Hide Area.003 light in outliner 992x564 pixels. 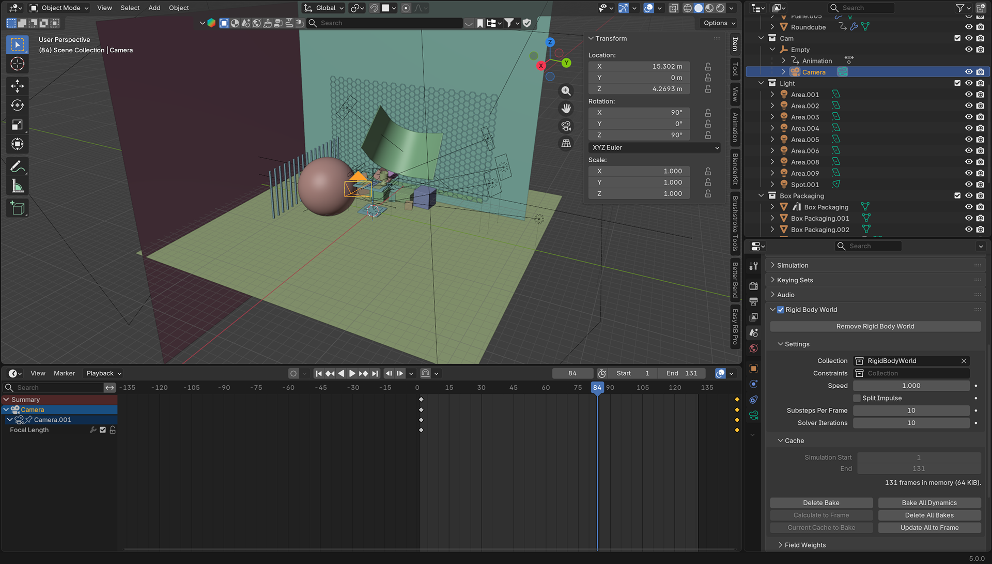(969, 117)
